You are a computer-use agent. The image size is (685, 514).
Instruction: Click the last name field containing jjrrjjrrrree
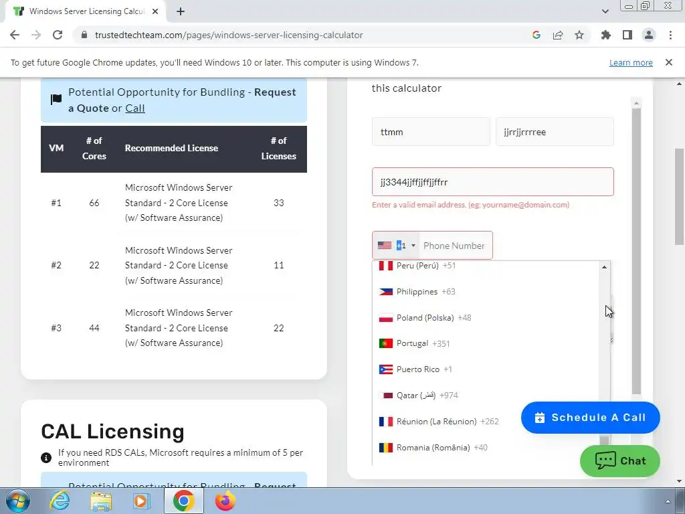point(555,132)
